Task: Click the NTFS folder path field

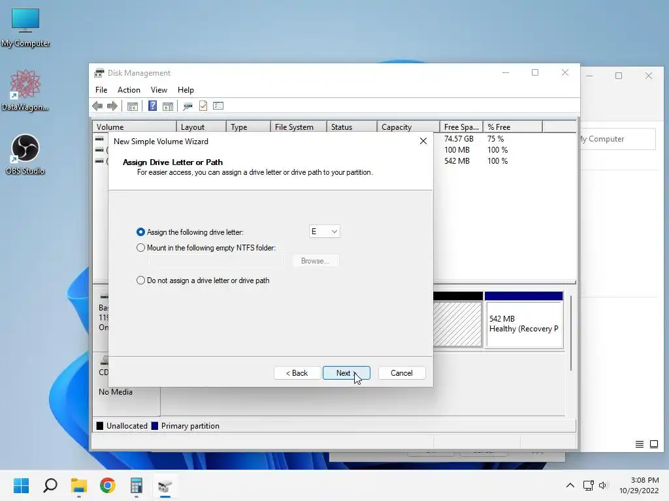Action: (216, 261)
